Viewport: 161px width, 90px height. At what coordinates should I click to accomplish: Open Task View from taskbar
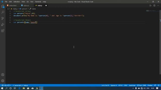(x=15, y=88)
